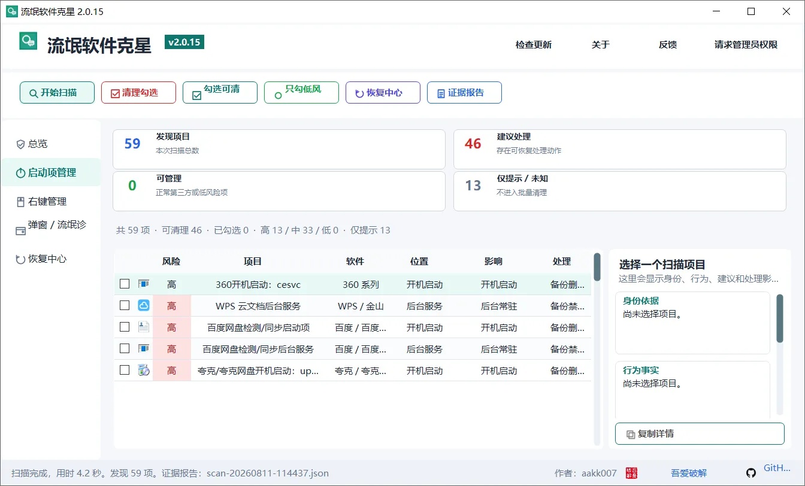
Task: Select the row text WPS 云文档后台服务
Action: click(x=258, y=306)
